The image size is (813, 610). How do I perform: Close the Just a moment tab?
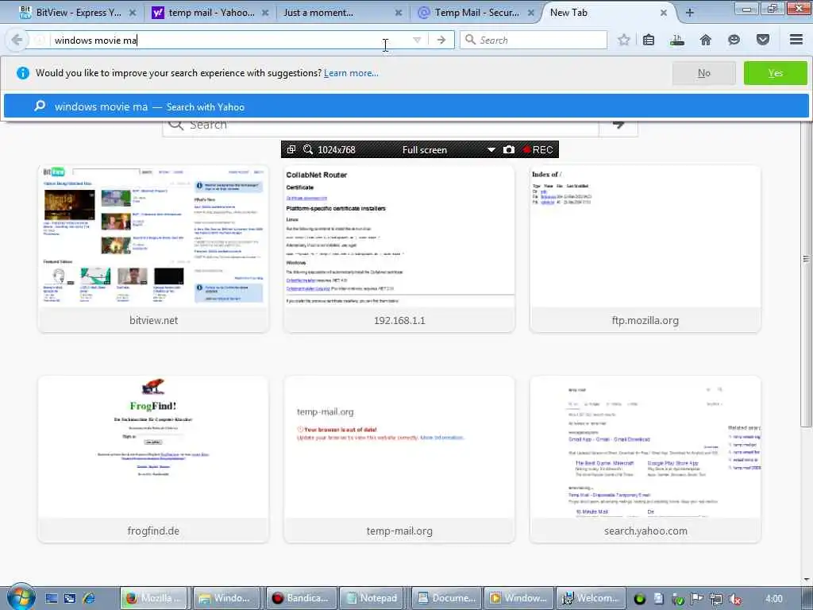click(399, 13)
